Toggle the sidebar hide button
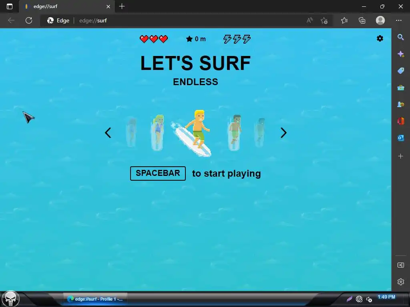 tap(400, 265)
